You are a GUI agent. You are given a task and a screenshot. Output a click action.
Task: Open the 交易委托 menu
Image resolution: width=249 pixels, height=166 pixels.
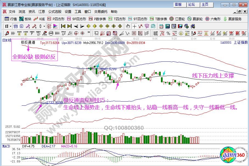[x=100, y=12]
